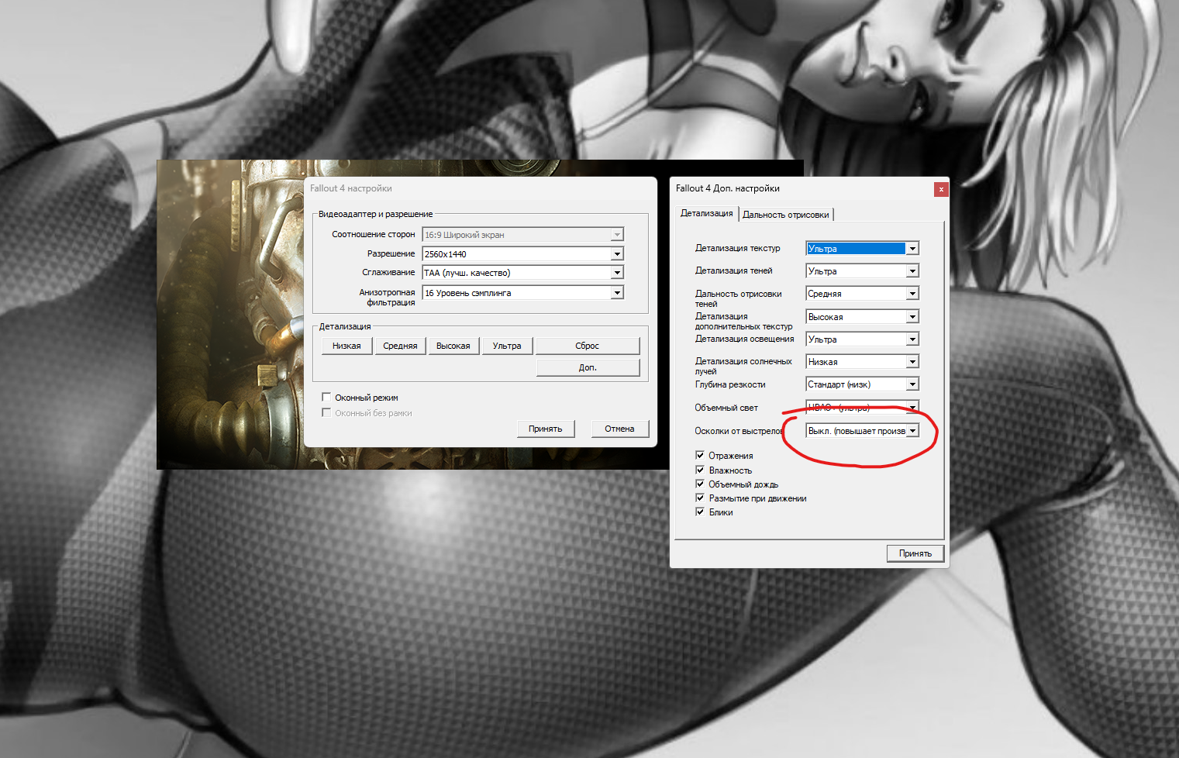
Task: Select the Детализация tab
Action: [706, 213]
